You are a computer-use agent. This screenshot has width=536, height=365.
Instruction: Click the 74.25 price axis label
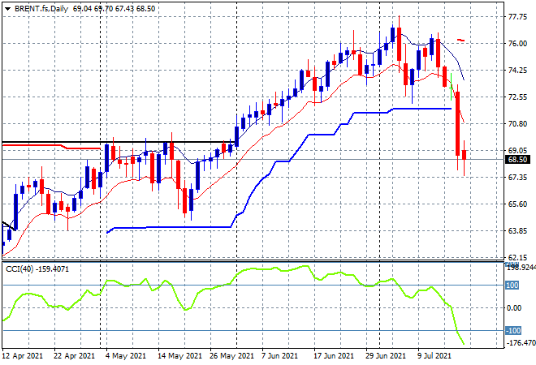(x=517, y=71)
